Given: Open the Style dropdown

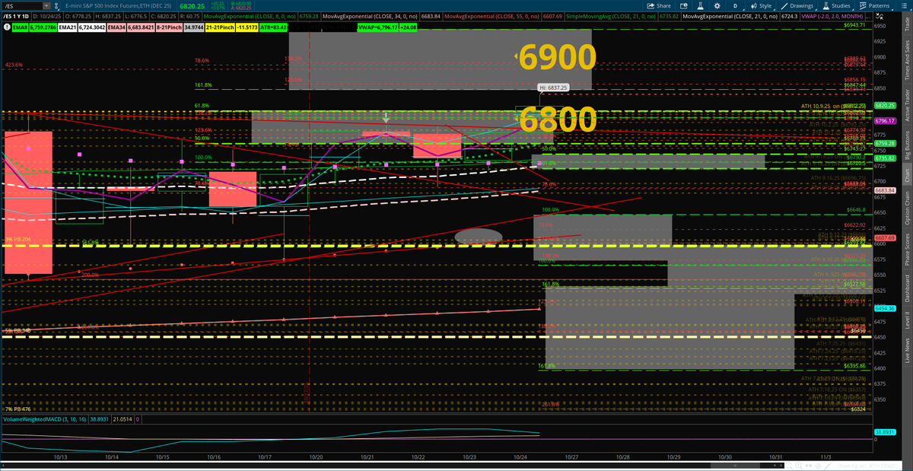Looking at the screenshot, I should pyautogui.click(x=762, y=6).
